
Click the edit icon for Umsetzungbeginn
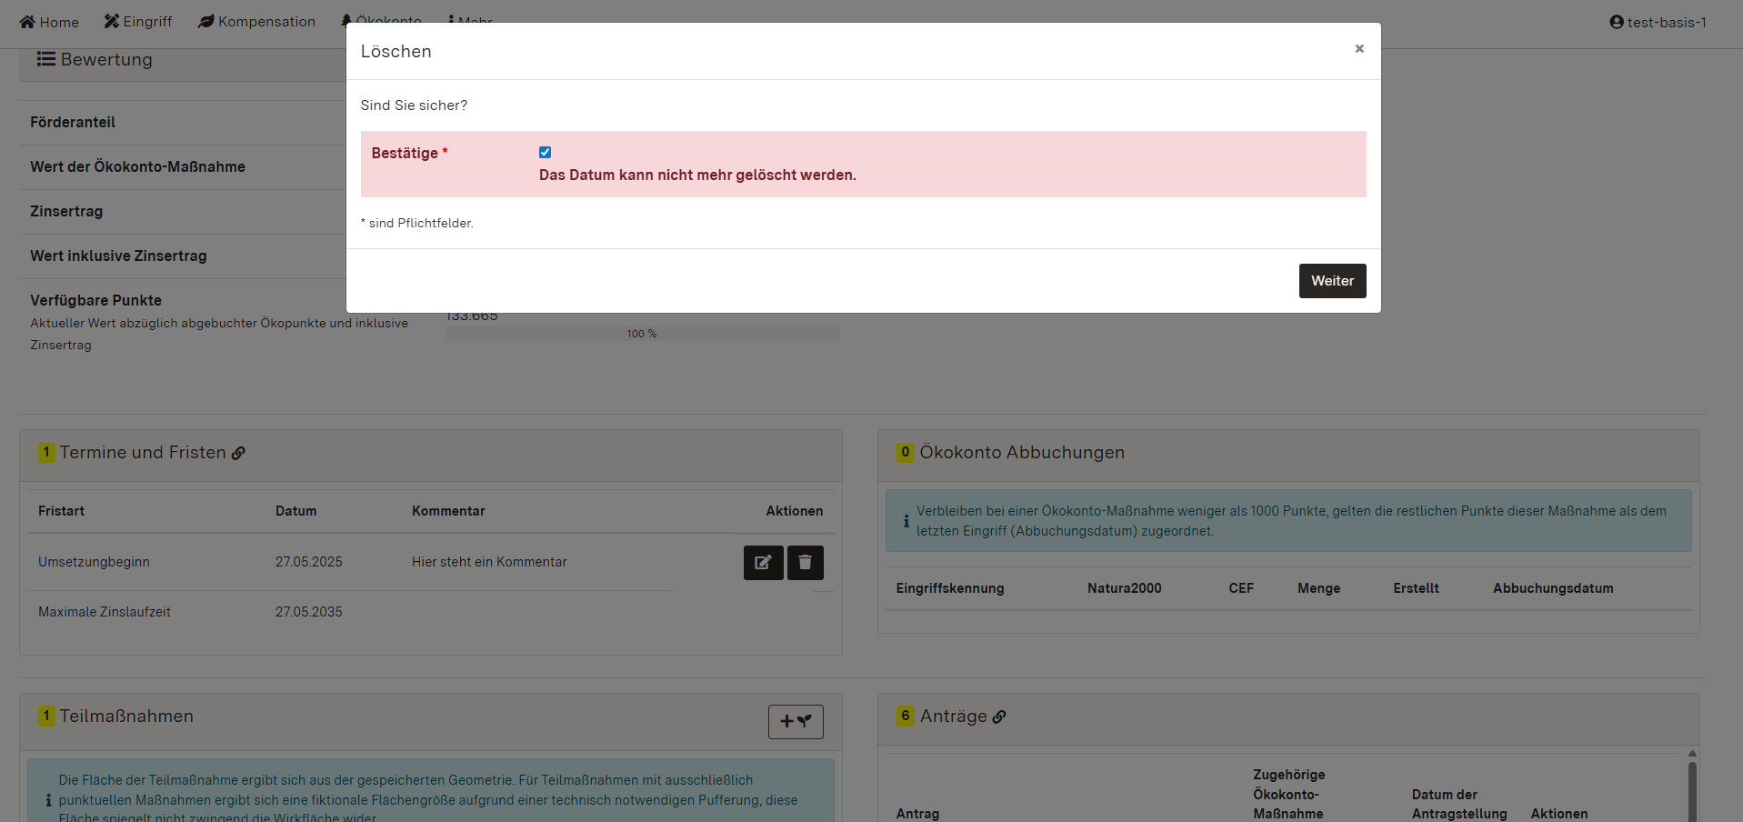point(763,563)
